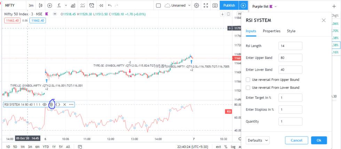
Task: Take a chart snapshot with camera icon
Action: pyautogui.click(x=215, y=6)
